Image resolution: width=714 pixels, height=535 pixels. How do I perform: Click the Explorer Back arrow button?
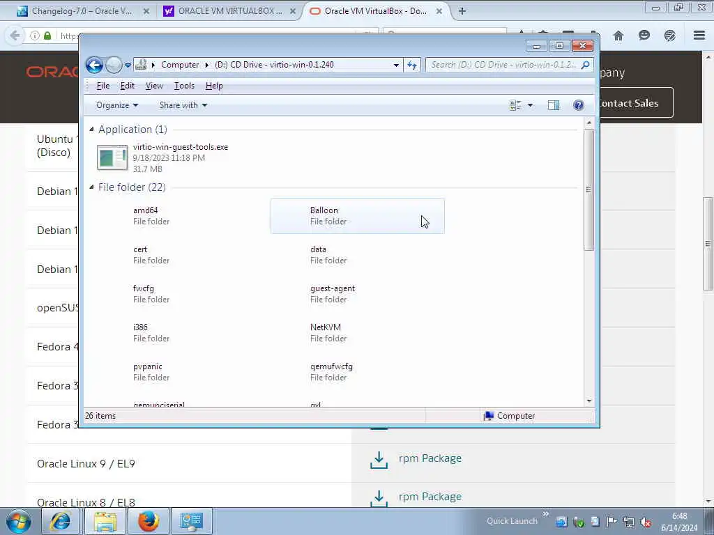[x=95, y=65]
